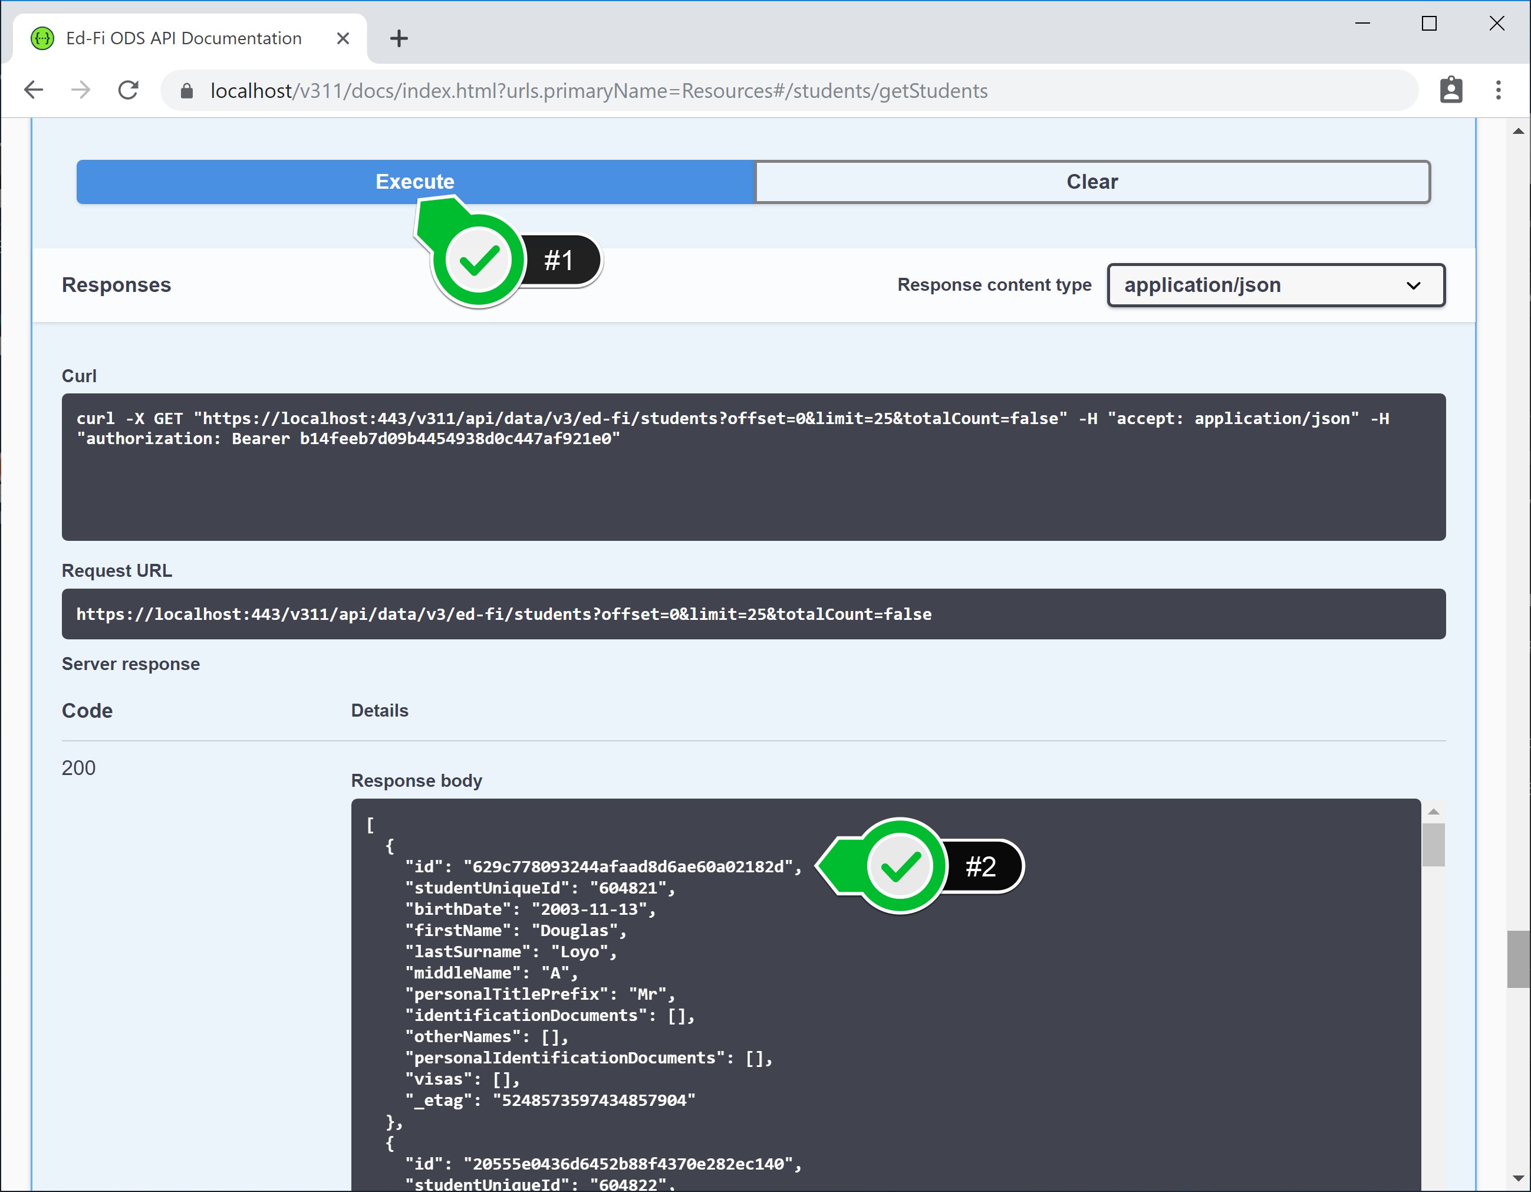Image resolution: width=1531 pixels, height=1192 pixels.
Task: Reload the page with refresh icon
Action: point(129,90)
